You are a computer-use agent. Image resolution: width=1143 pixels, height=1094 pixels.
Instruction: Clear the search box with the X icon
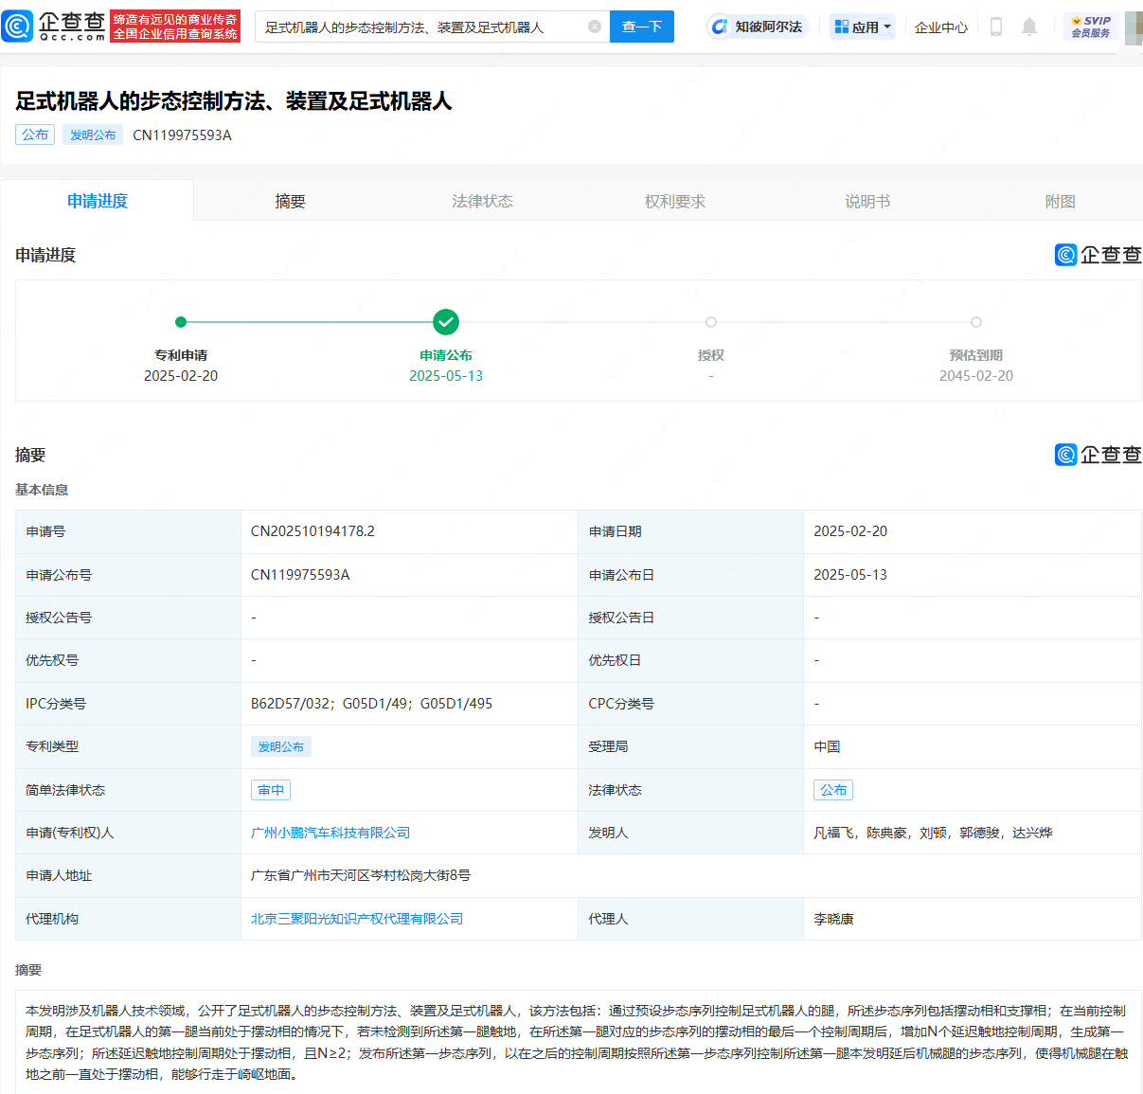(595, 27)
